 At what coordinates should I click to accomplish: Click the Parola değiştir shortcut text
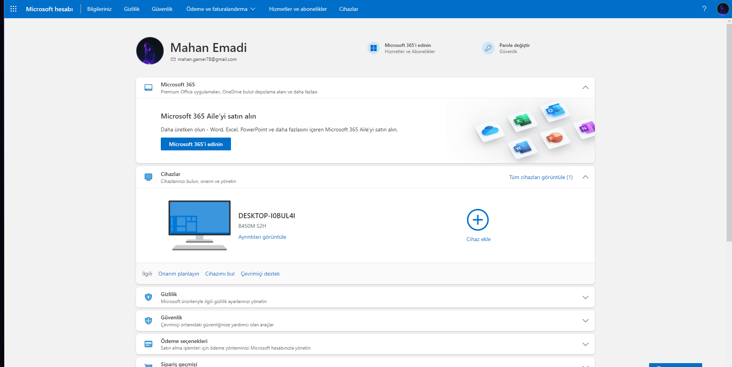[x=515, y=45]
